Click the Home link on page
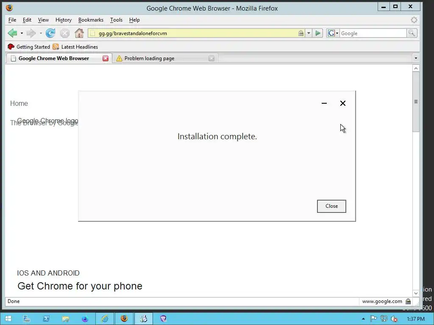The width and height of the screenshot is (434, 325). [x=19, y=103]
